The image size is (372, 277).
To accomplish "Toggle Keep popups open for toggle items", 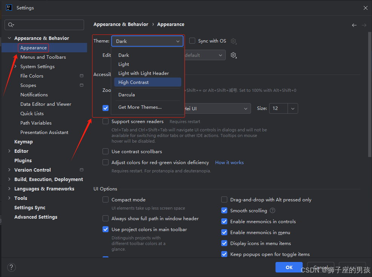I will pos(224,254).
